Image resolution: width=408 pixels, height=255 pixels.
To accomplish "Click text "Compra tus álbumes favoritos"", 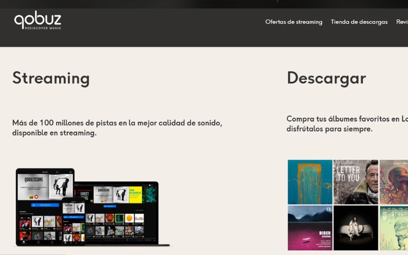I will 338,119.
